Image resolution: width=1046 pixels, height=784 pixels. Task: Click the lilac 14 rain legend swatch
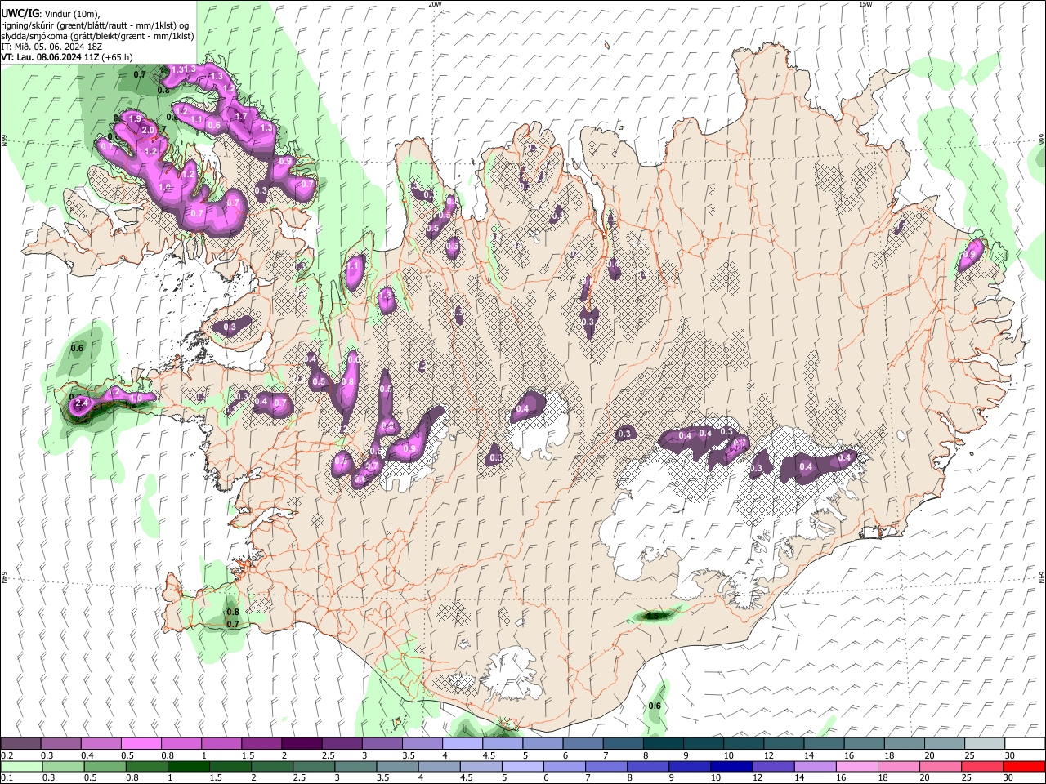point(814,767)
